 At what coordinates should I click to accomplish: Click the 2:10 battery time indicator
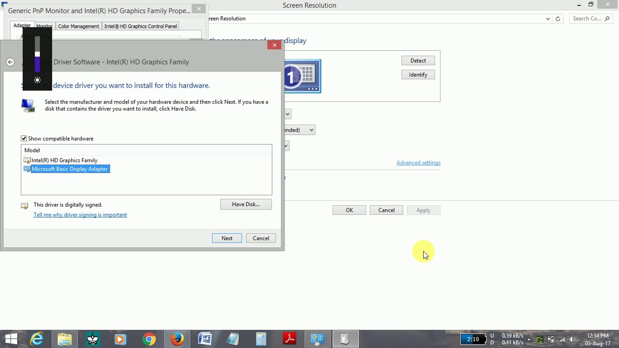(x=472, y=339)
